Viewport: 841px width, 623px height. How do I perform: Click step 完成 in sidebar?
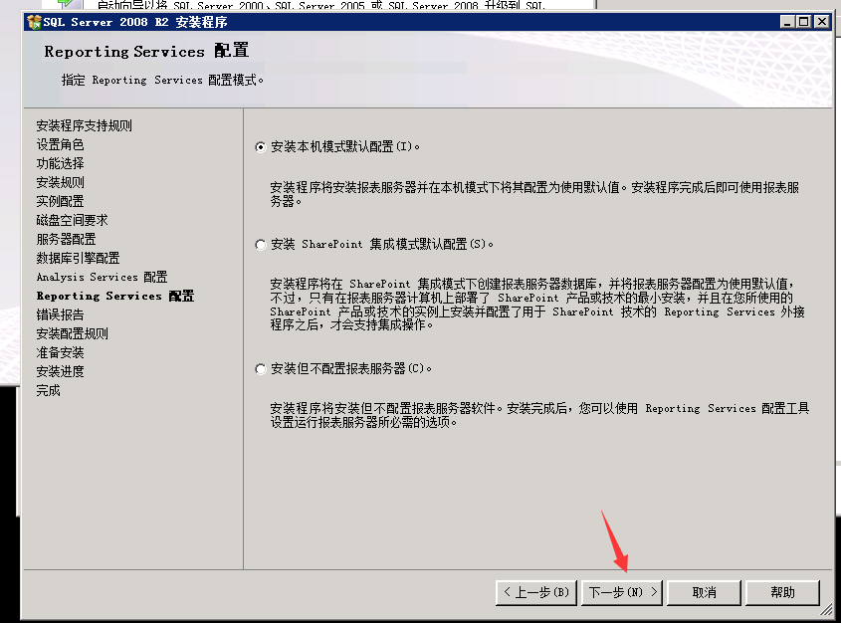pyautogui.click(x=49, y=390)
